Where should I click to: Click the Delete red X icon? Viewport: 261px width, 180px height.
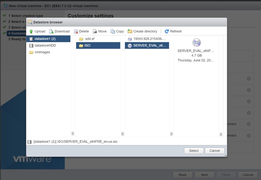pyautogui.click(x=76, y=32)
